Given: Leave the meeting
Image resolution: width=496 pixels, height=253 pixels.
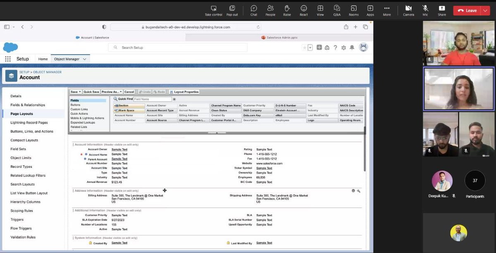Looking at the screenshot, I should tap(467, 11).
